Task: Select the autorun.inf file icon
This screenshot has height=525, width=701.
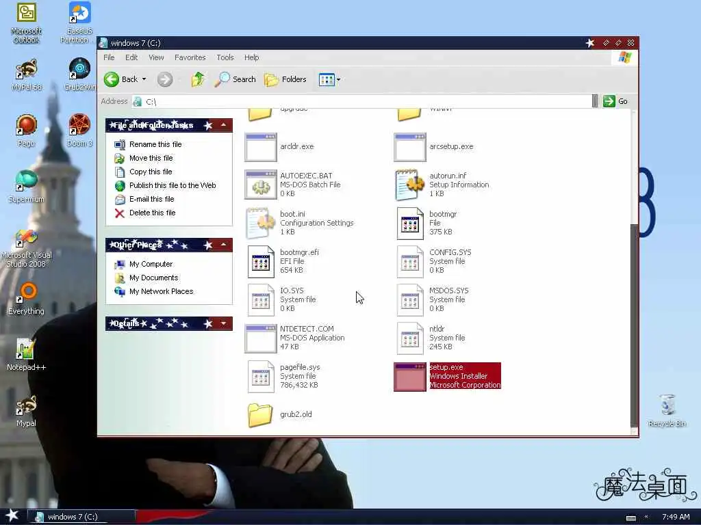Action: (410, 185)
